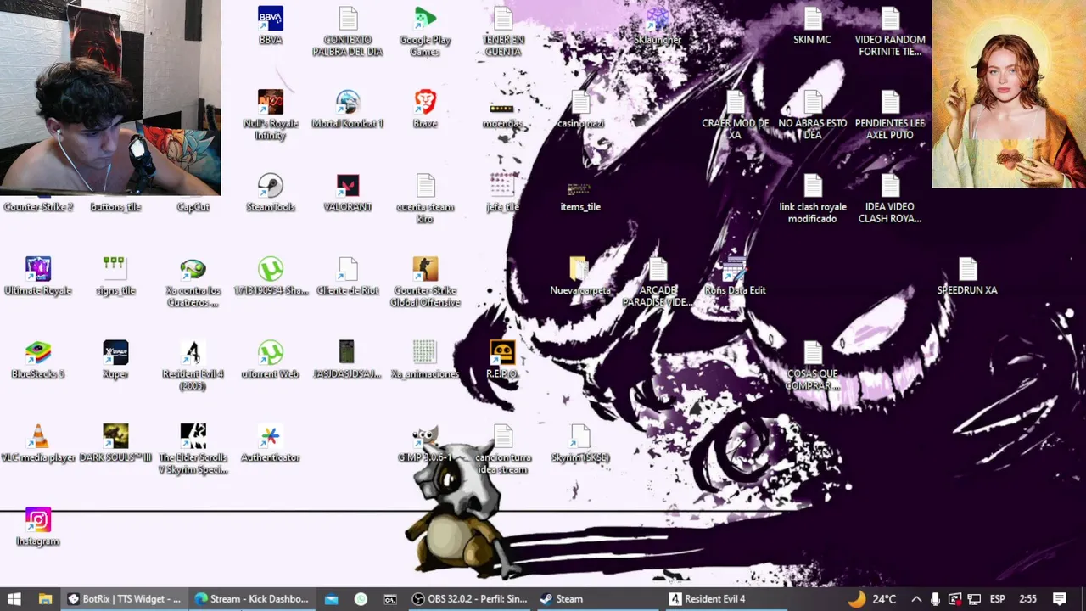The height and width of the screenshot is (611, 1086).
Task: Select link clash royale modificado file
Action: [x=812, y=198]
